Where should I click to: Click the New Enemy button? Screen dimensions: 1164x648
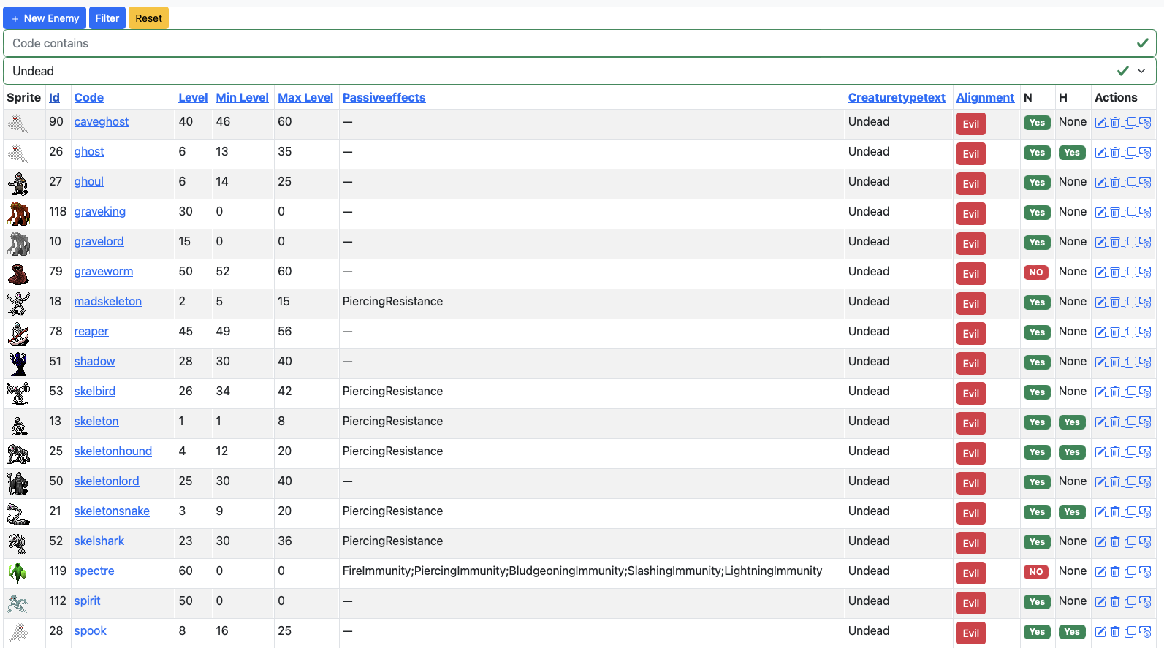point(45,18)
